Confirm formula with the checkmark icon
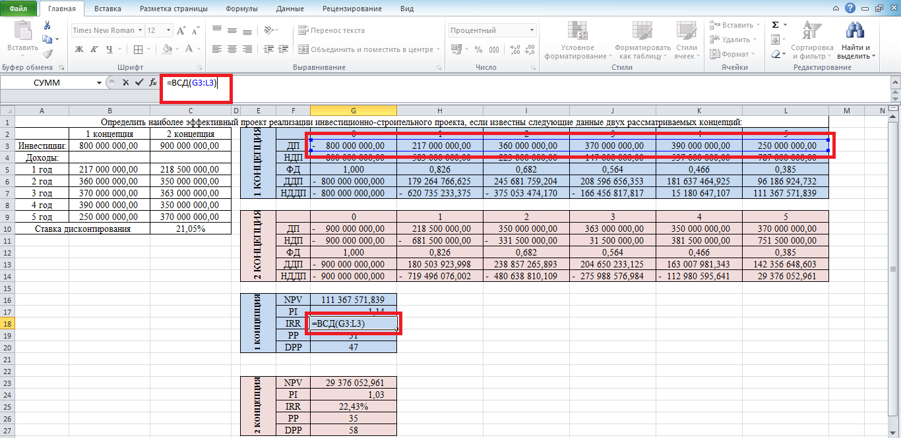 (x=139, y=82)
